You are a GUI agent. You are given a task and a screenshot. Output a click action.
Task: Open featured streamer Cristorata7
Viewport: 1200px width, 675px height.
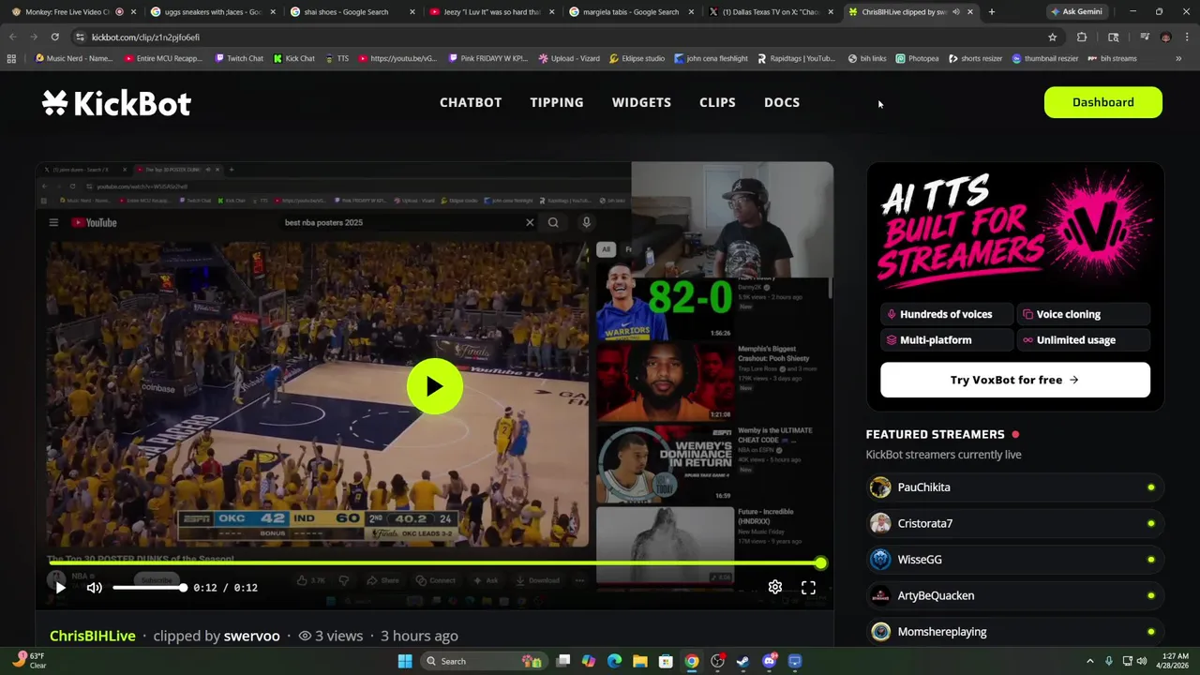[x=1013, y=523]
